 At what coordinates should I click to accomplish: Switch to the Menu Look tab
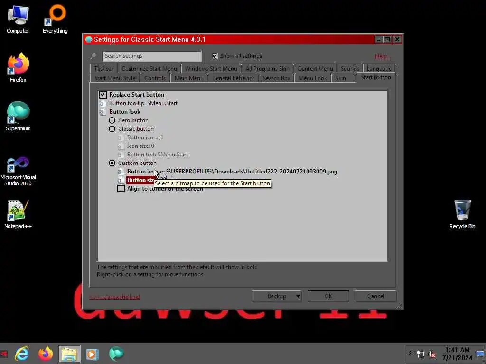[x=312, y=78]
